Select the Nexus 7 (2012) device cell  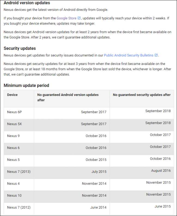pyautogui.click(x=19, y=208)
